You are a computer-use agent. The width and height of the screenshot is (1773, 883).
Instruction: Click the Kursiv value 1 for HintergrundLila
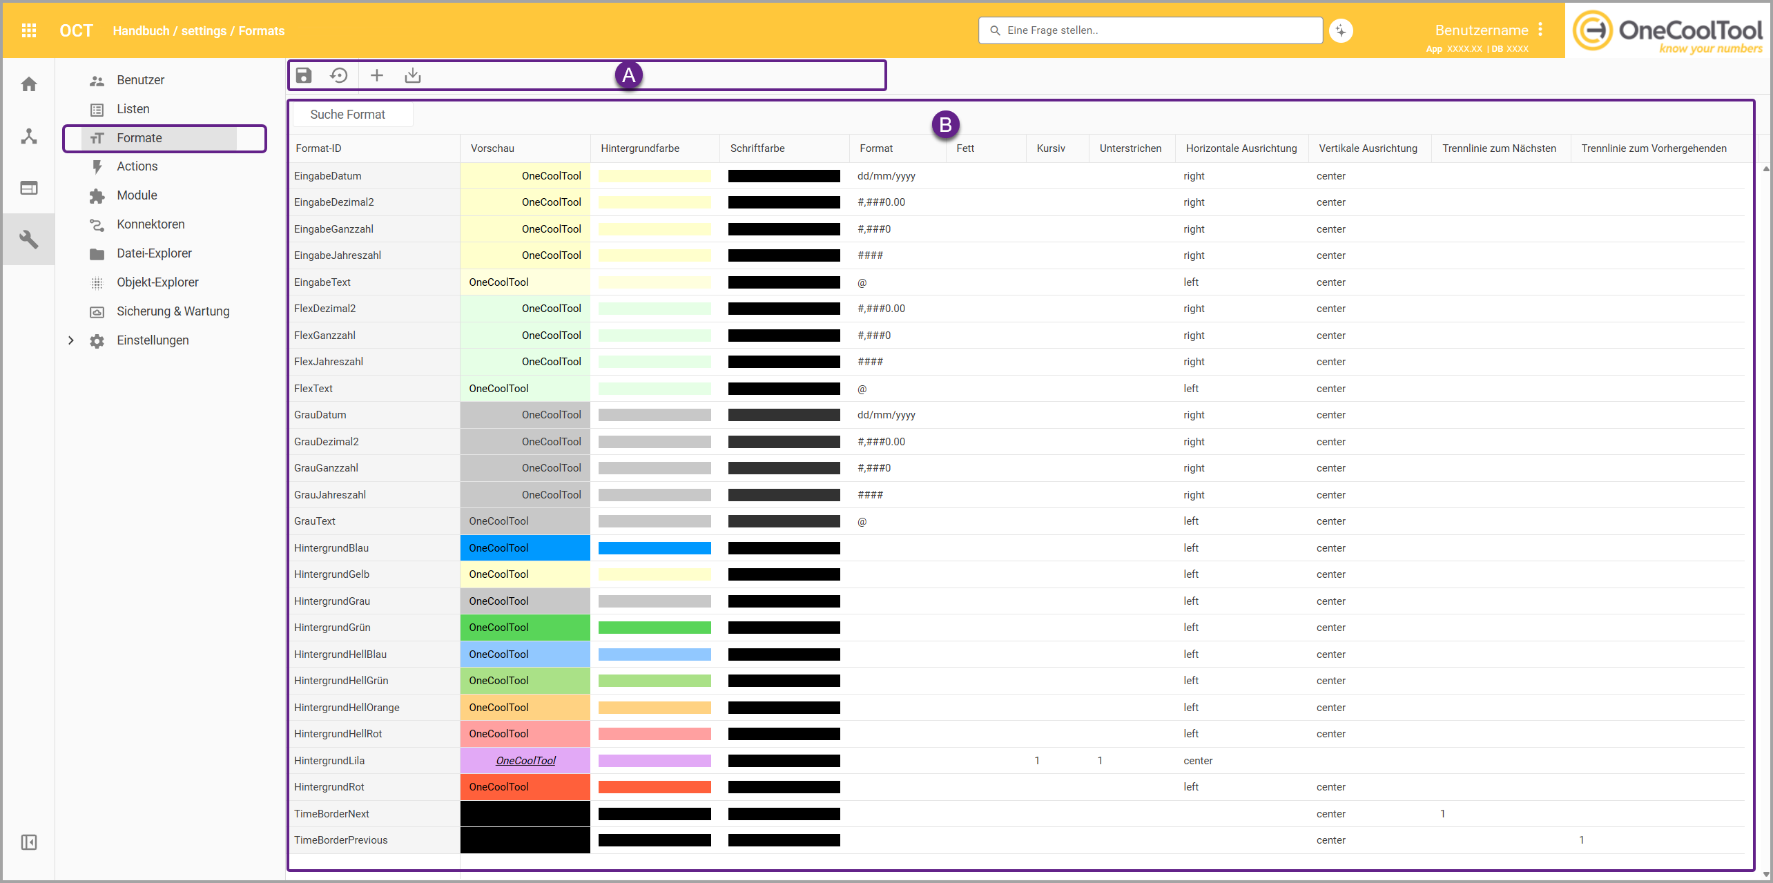coord(1037,761)
